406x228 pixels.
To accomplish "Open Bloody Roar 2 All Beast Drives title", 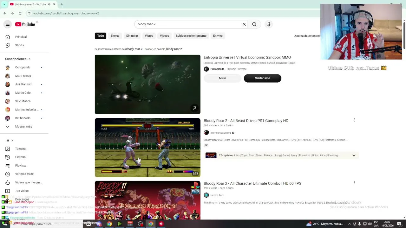I will click(x=246, y=121).
